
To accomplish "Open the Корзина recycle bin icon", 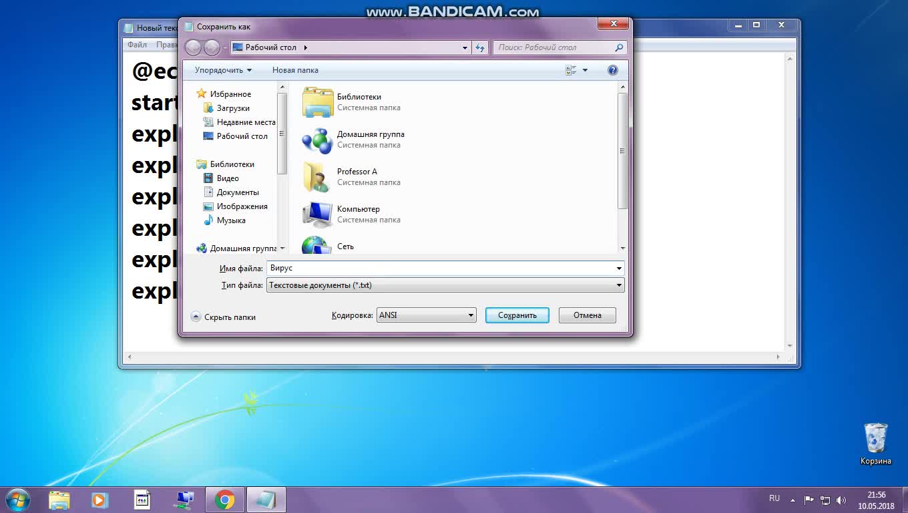I will click(x=875, y=444).
